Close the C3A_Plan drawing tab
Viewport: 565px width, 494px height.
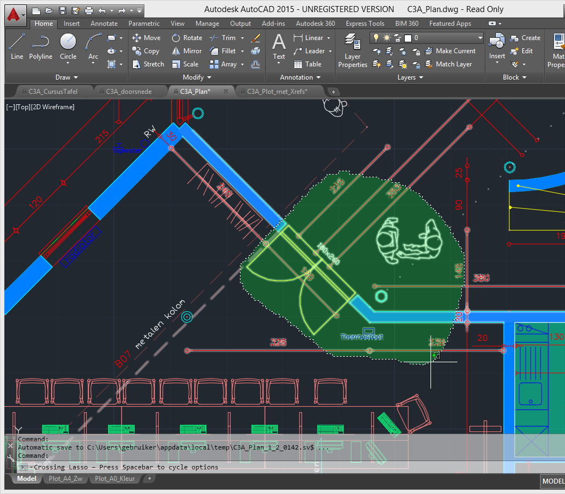point(226,91)
